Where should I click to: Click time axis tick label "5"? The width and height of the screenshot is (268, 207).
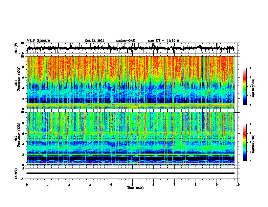coord(132,185)
